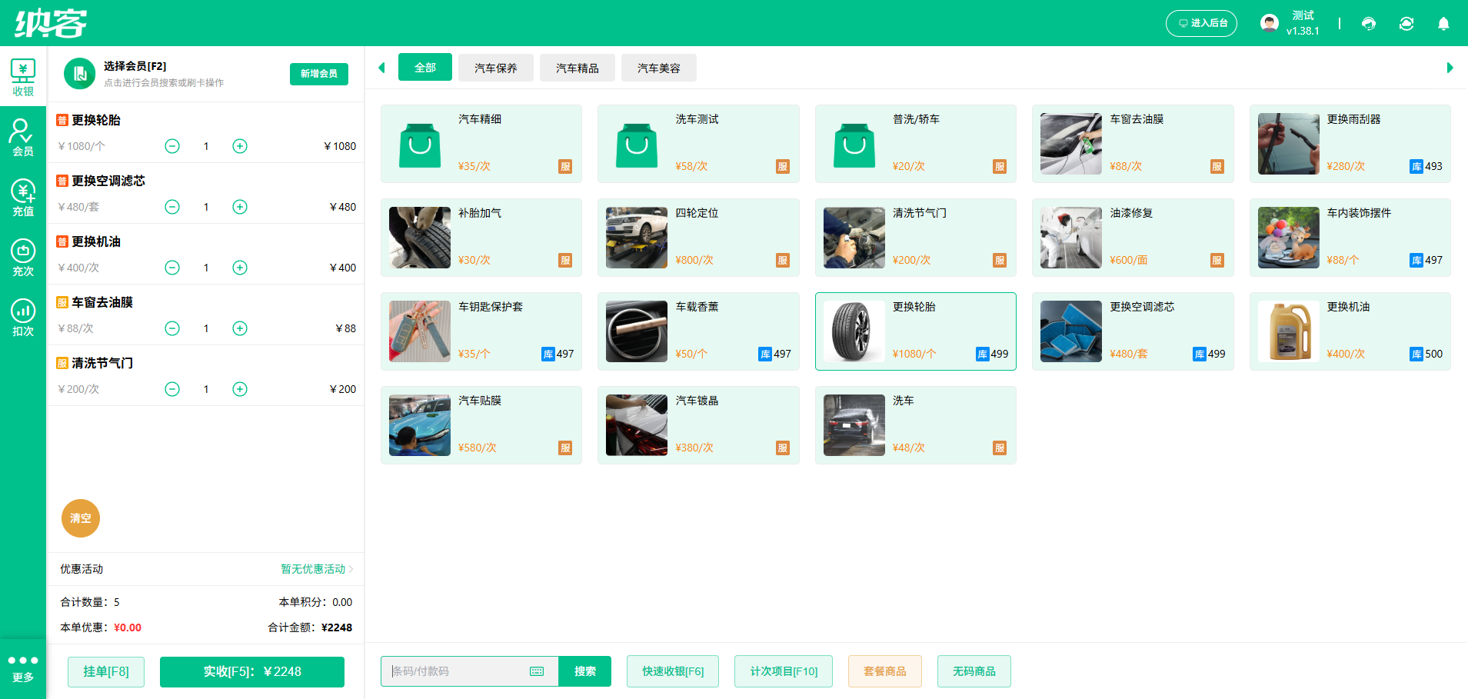This screenshot has height=699, width=1468.
Task: Click the 新增会员 button
Action: coord(319,74)
